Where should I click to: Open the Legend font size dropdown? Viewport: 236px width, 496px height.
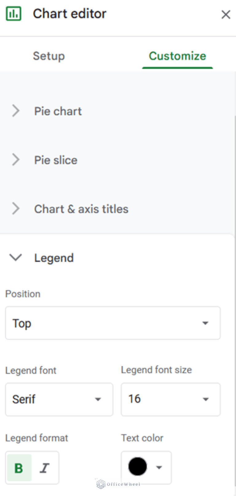point(171,399)
